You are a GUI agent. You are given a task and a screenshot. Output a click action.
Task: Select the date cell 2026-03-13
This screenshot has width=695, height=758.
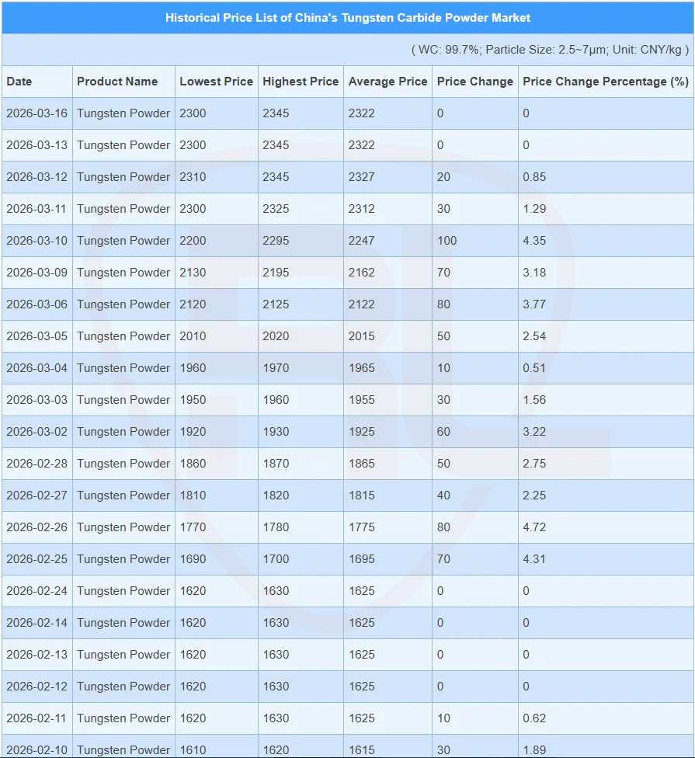click(x=36, y=145)
